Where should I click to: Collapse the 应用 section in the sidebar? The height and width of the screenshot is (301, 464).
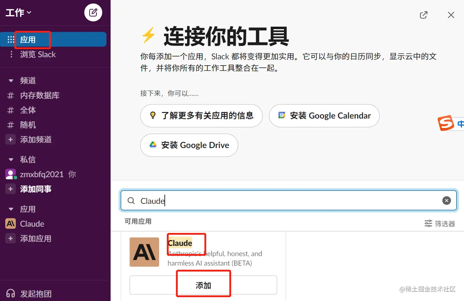point(11,209)
